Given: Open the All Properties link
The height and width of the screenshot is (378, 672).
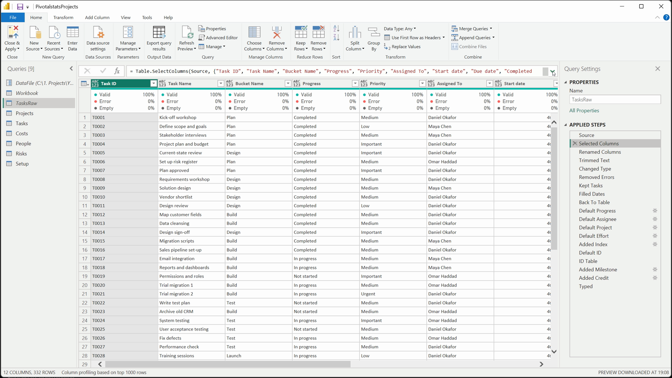Looking at the screenshot, I should [x=584, y=110].
